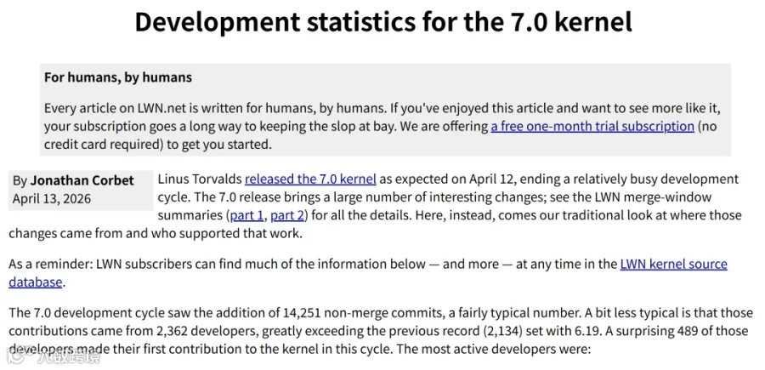Click the article title "Development statistics for the 7.0 kernel"

point(383,22)
